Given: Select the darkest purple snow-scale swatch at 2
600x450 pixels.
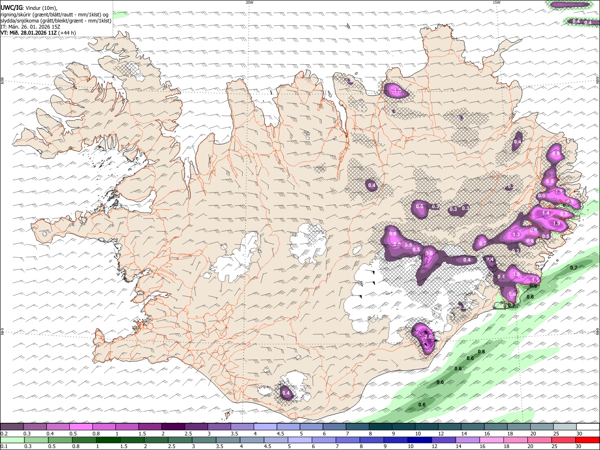Looking at the screenshot, I should coord(172,427).
